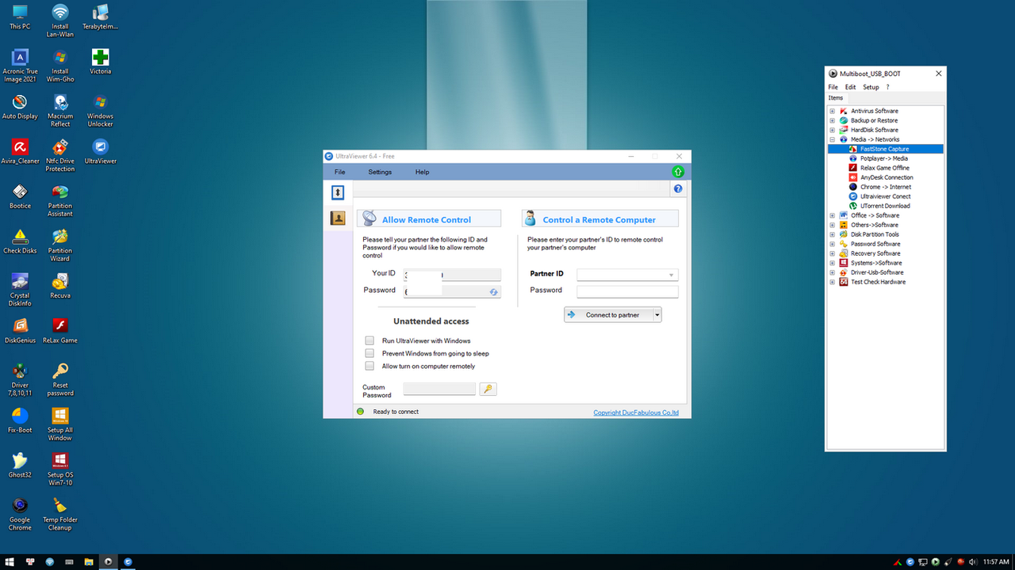The width and height of the screenshot is (1015, 570).
Task: Click the volume icon in system tray
Action: (x=972, y=562)
